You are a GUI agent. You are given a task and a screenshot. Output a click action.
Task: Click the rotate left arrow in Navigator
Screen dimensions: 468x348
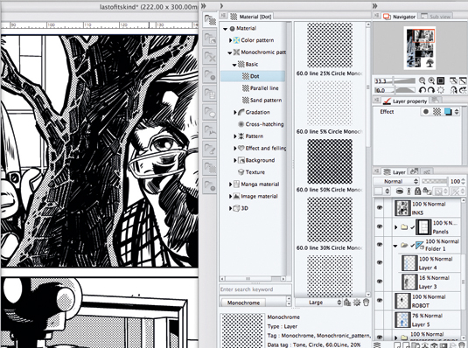[x=422, y=90]
